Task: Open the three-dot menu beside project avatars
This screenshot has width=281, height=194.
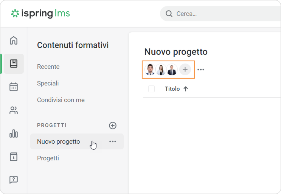Action: click(201, 70)
